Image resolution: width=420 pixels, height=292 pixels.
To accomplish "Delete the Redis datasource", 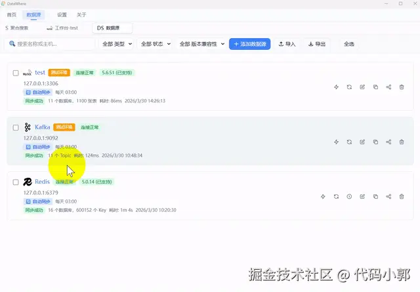I will 402,197.
